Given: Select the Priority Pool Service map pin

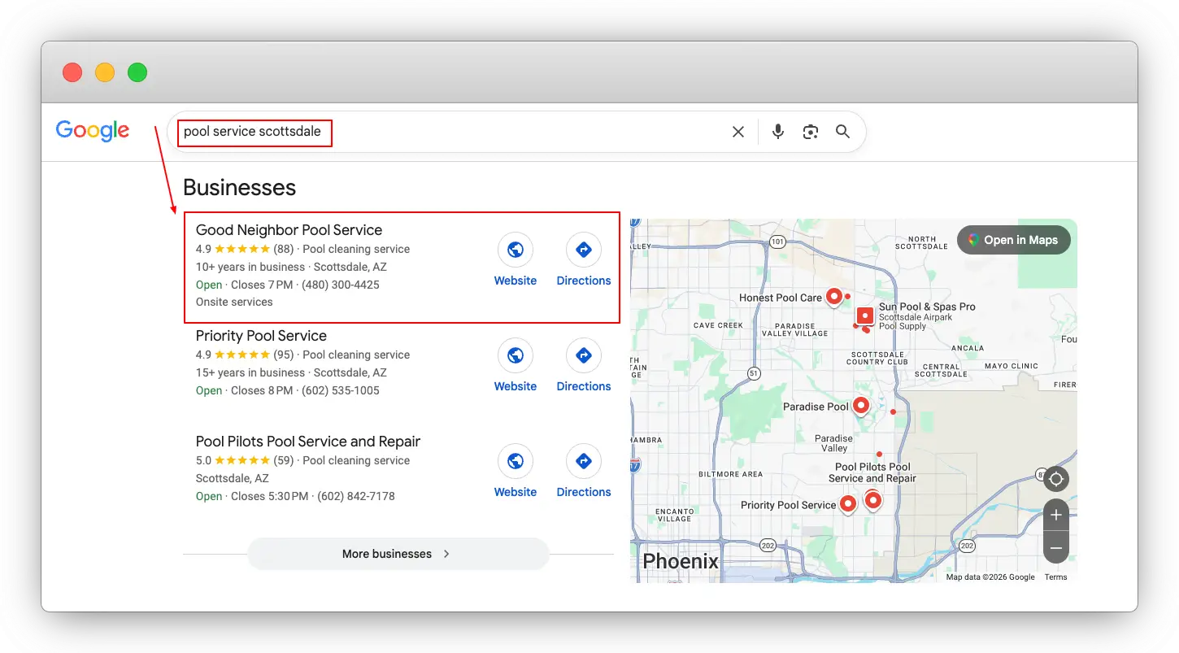Looking at the screenshot, I should [x=848, y=505].
